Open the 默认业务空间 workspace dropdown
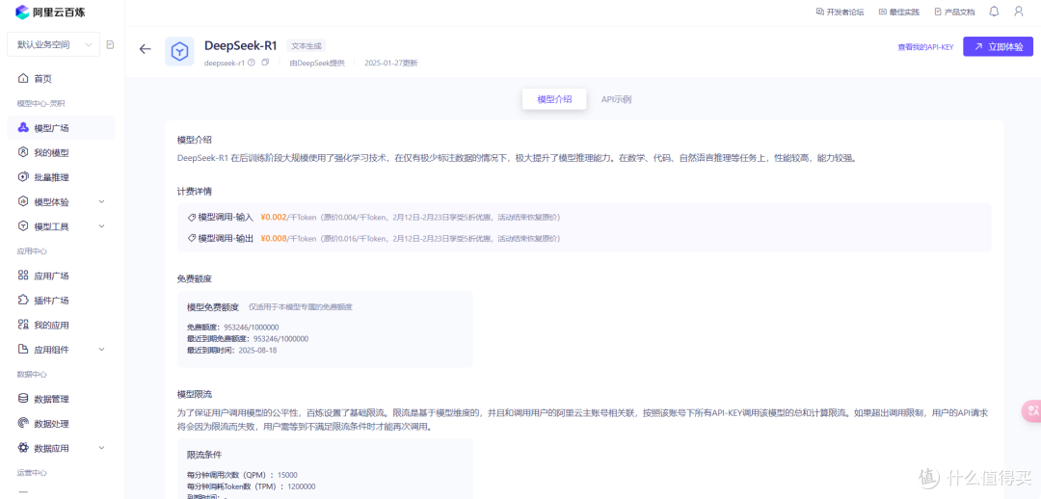The width and height of the screenshot is (1041, 499). pyautogui.click(x=54, y=44)
